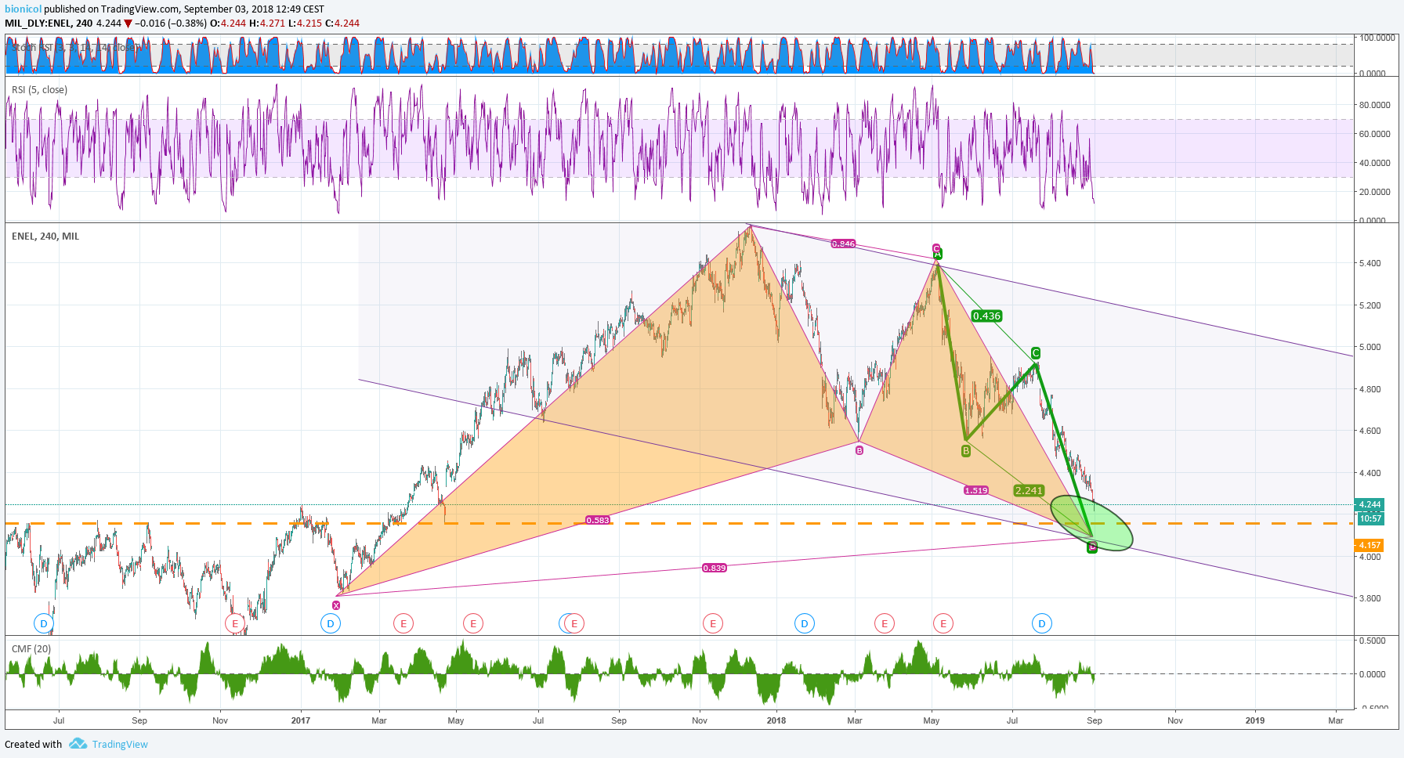Click the orange 4.157 price label
The image size is (1404, 758).
tap(1370, 545)
